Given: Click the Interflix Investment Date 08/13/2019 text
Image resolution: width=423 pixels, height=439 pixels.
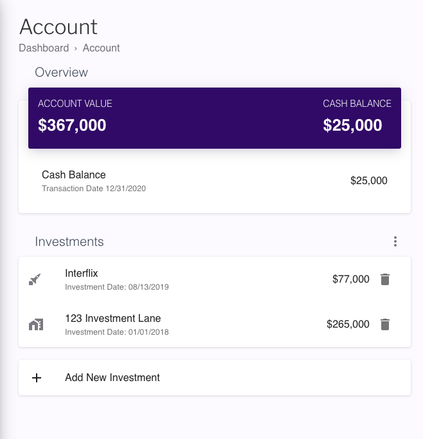Looking at the screenshot, I should tap(116, 287).
